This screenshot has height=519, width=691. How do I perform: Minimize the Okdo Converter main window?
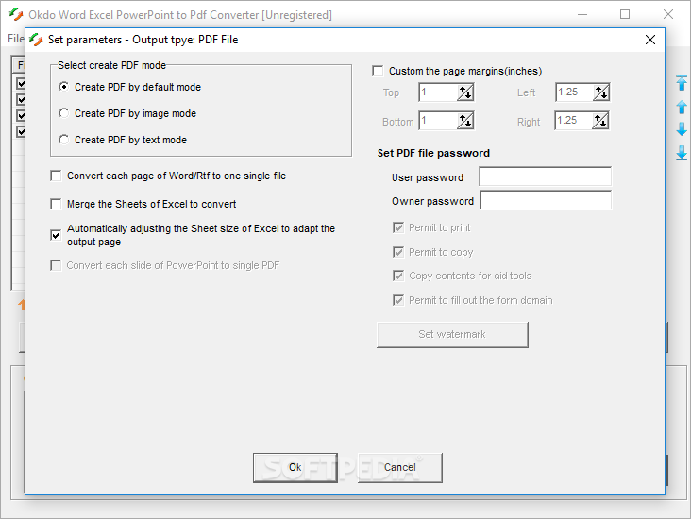pos(582,14)
